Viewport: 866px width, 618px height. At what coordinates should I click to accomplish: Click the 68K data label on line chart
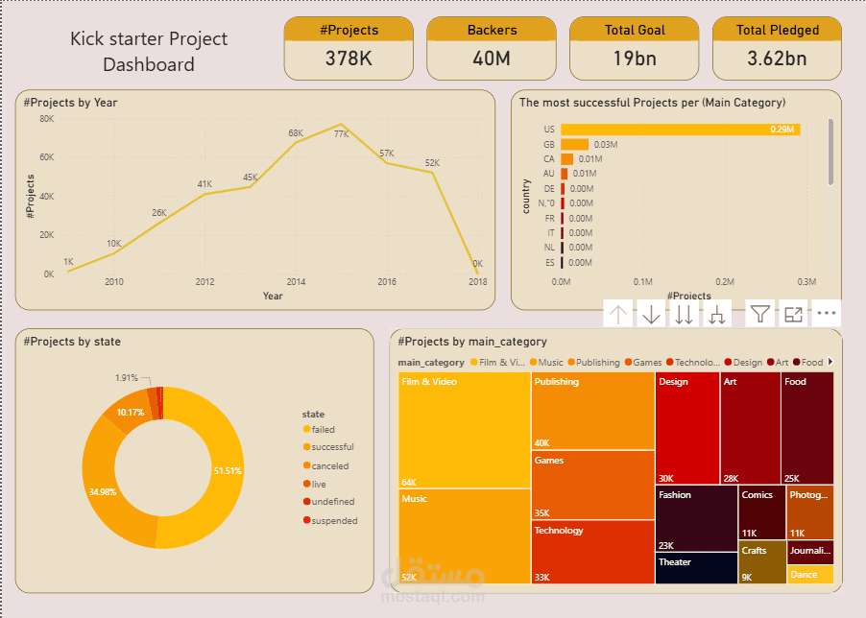pyautogui.click(x=296, y=133)
